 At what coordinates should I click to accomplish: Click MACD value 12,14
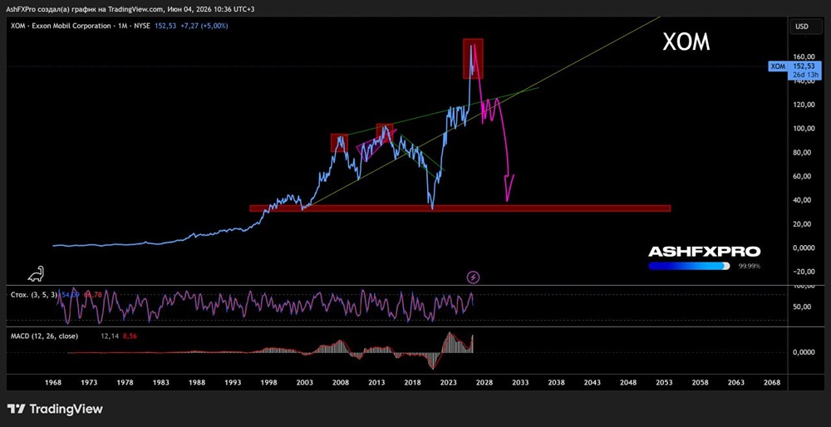pos(109,336)
